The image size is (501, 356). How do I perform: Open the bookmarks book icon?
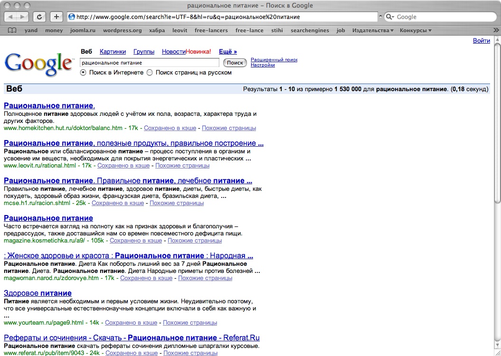[x=12, y=31]
